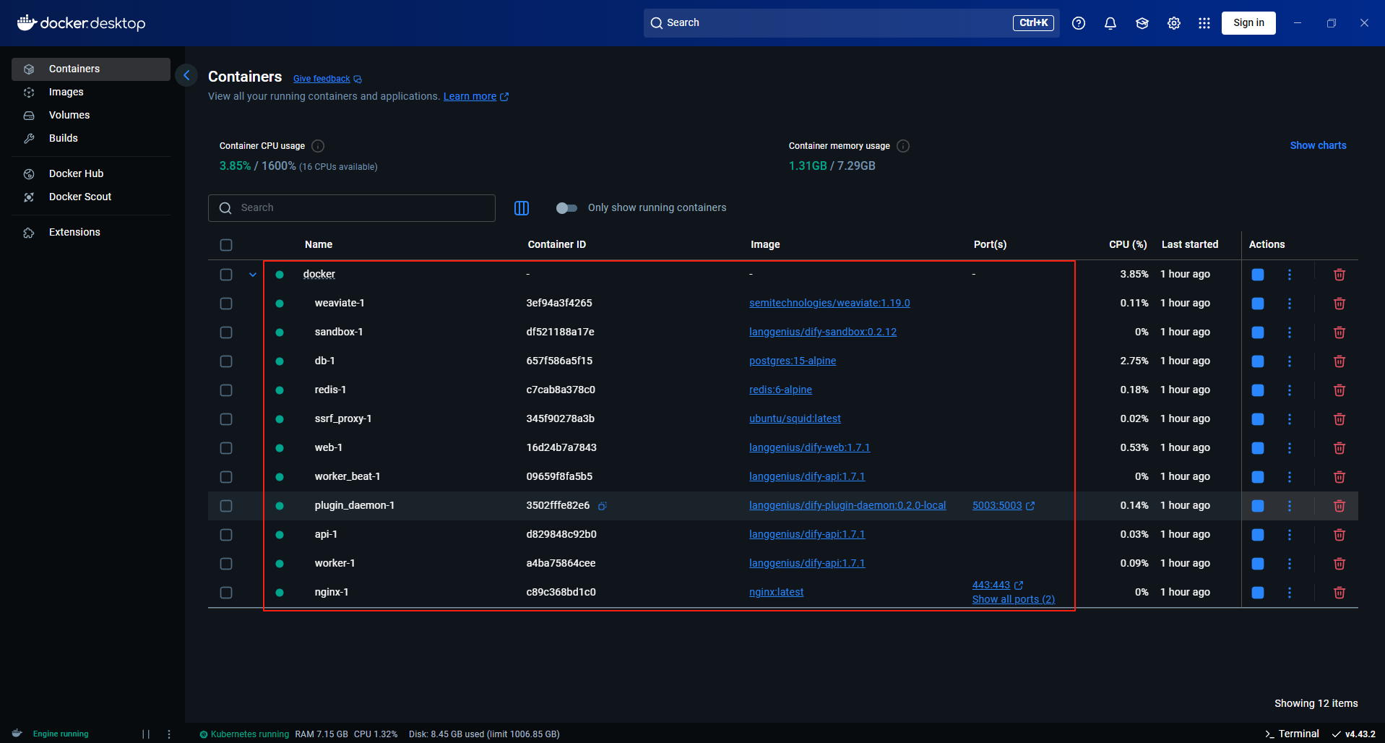Delete the worker-1 container
This screenshot has height=743, width=1385.
(1339, 564)
